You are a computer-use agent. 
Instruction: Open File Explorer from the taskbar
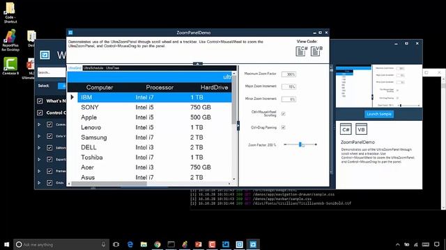(144, 244)
